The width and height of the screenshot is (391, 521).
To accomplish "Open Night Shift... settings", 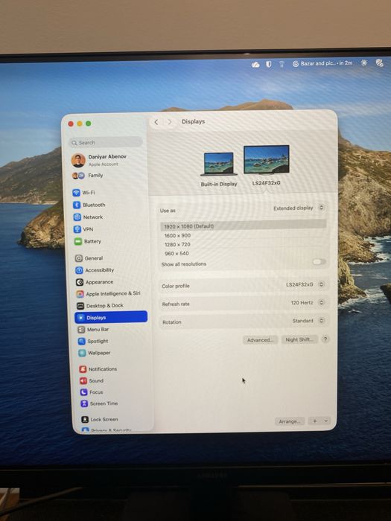I will pyautogui.click(x=299, y=339).
